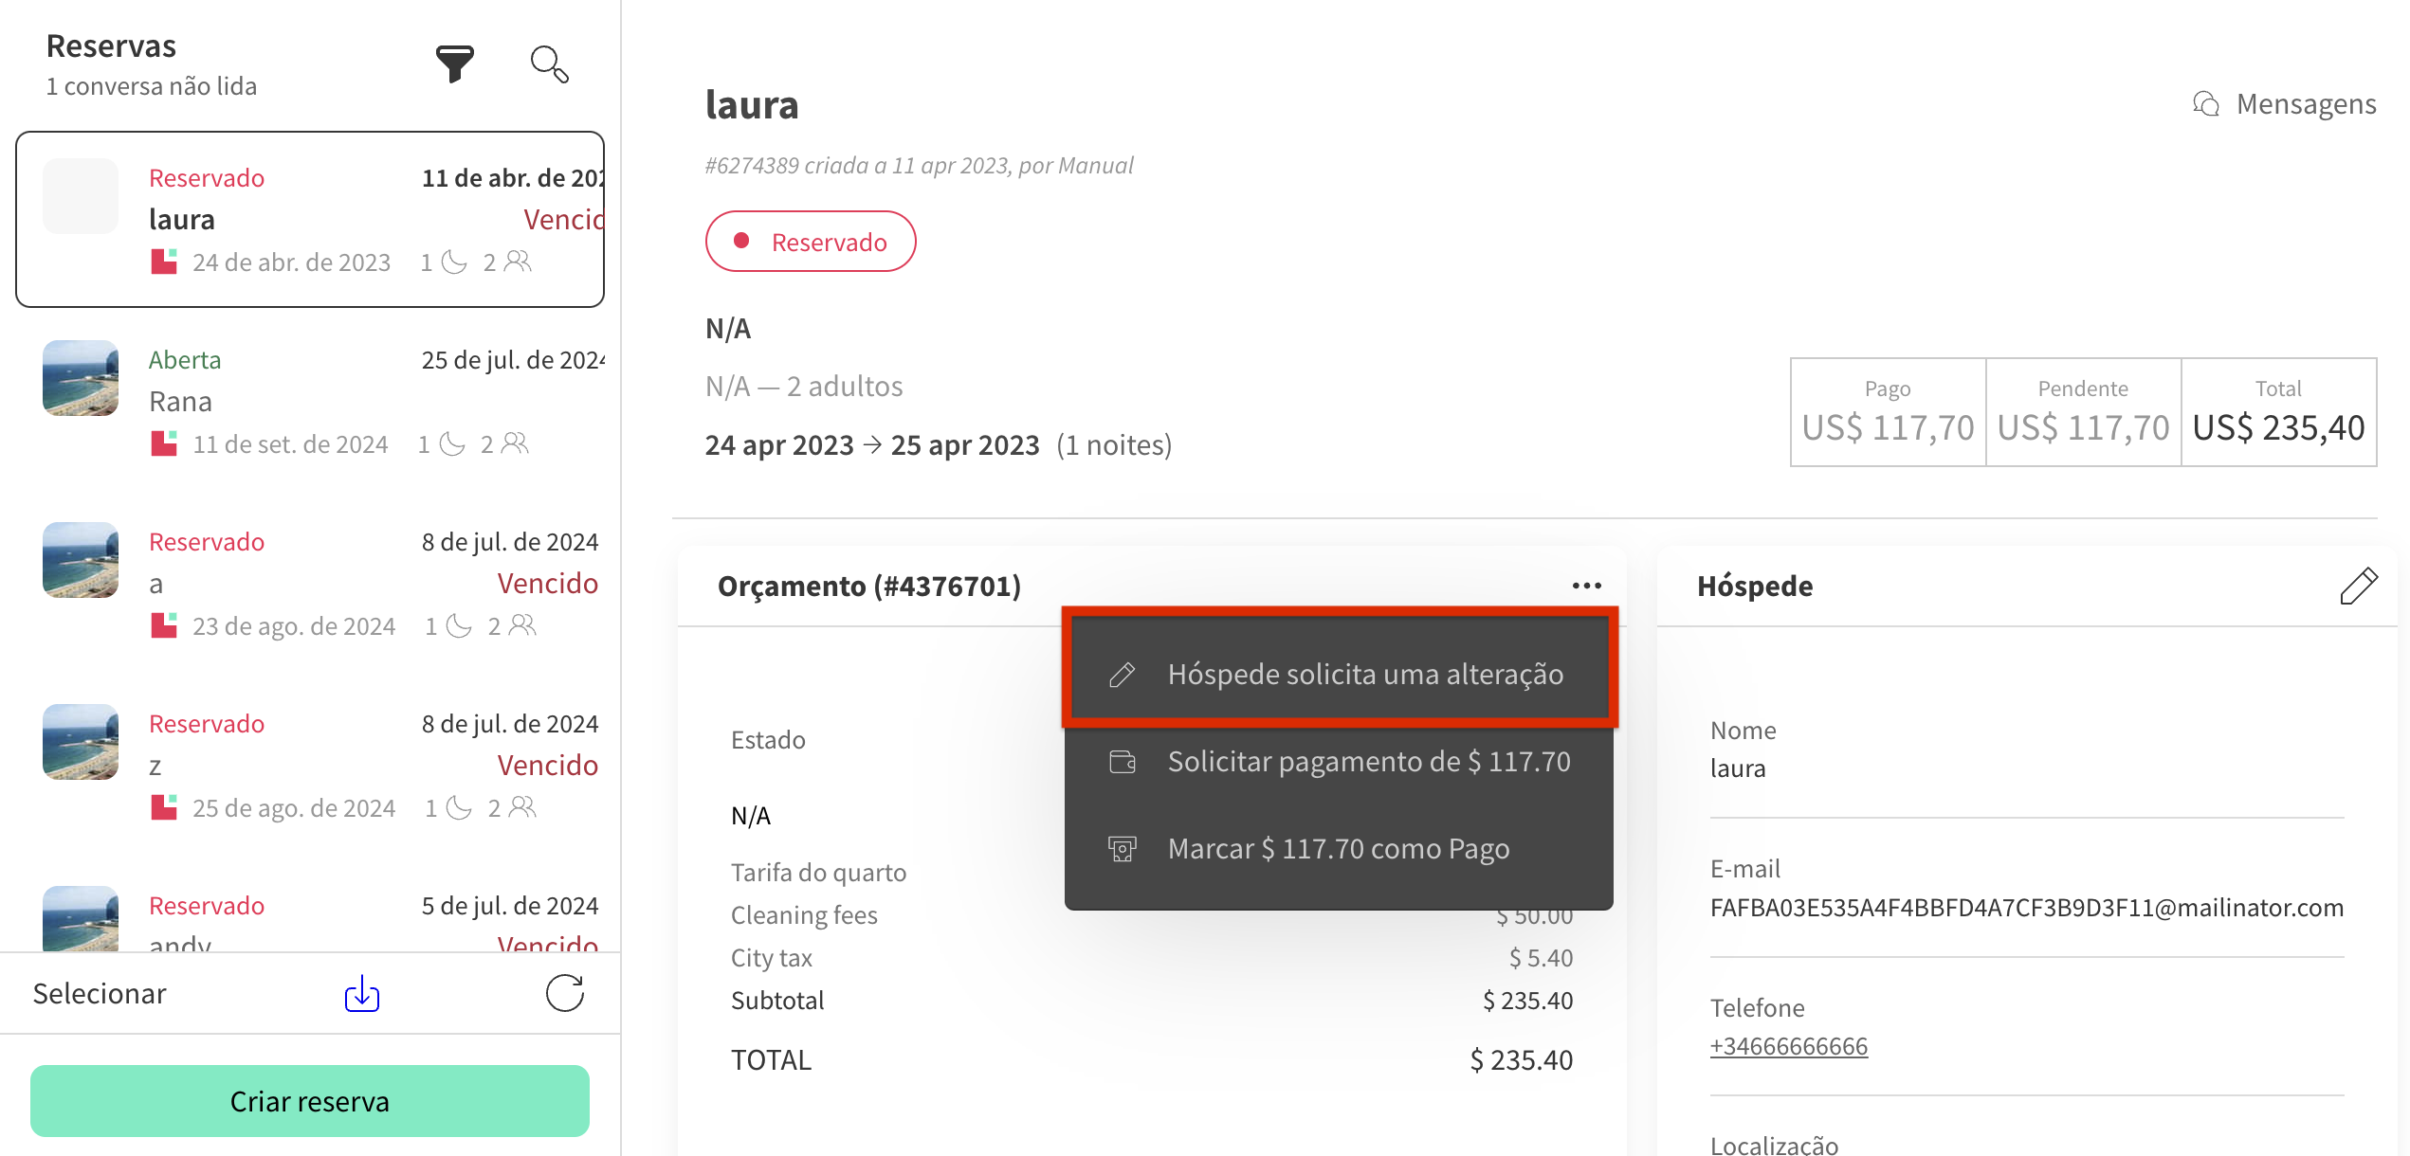Refresh the reservations list with the reload icon
Image resolution: width=2410 pixels, height=1156 pixels.
(564, 993)
